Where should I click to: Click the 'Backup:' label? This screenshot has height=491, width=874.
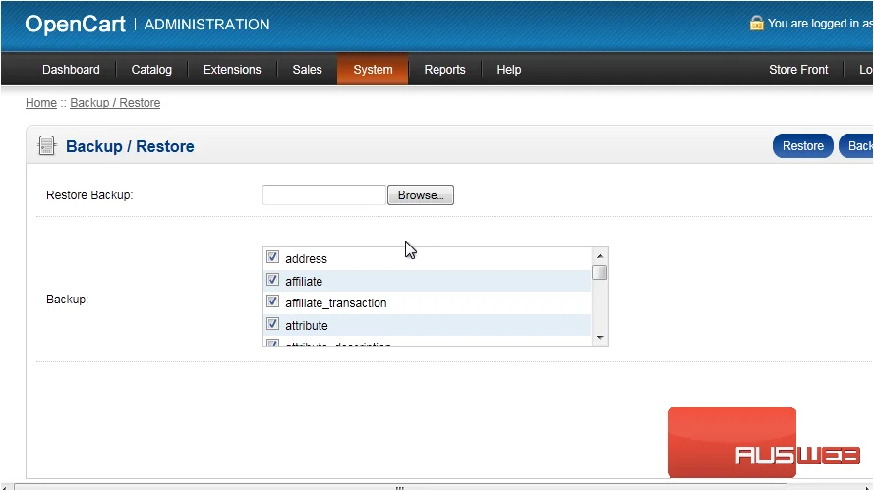click(68, 299)
